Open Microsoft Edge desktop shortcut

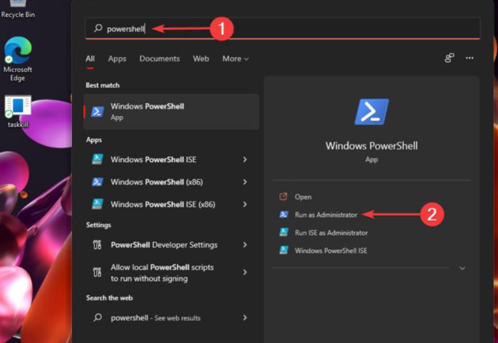(x=18, y=57)
